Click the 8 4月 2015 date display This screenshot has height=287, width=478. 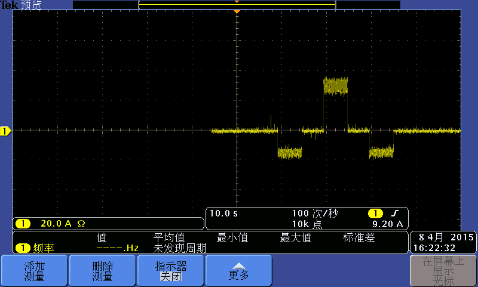point(446,237)
